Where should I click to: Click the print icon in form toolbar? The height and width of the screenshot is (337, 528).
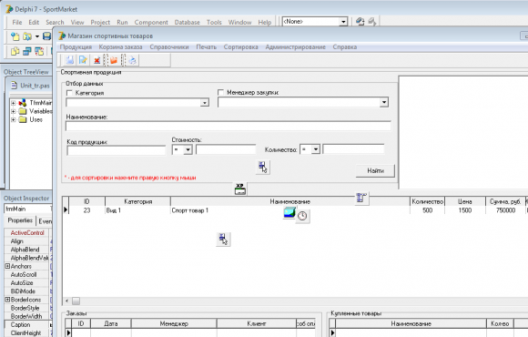point(132,60)
